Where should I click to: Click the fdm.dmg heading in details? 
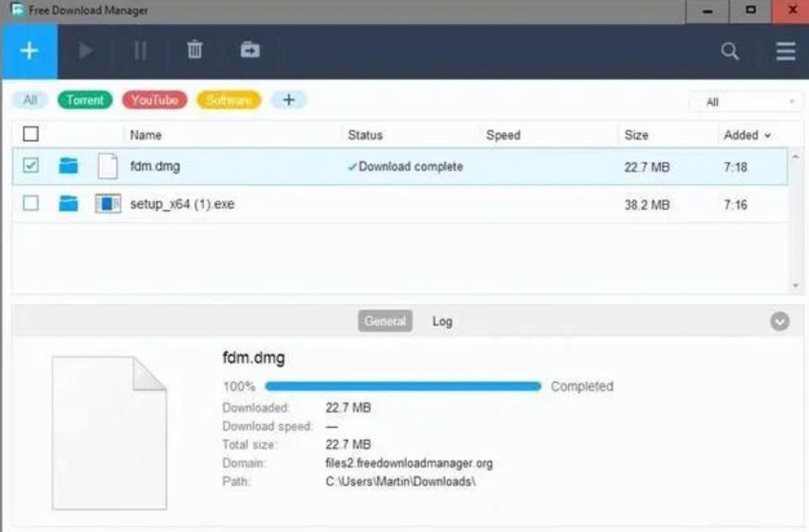pyautogui.click(x=253, y=357)
